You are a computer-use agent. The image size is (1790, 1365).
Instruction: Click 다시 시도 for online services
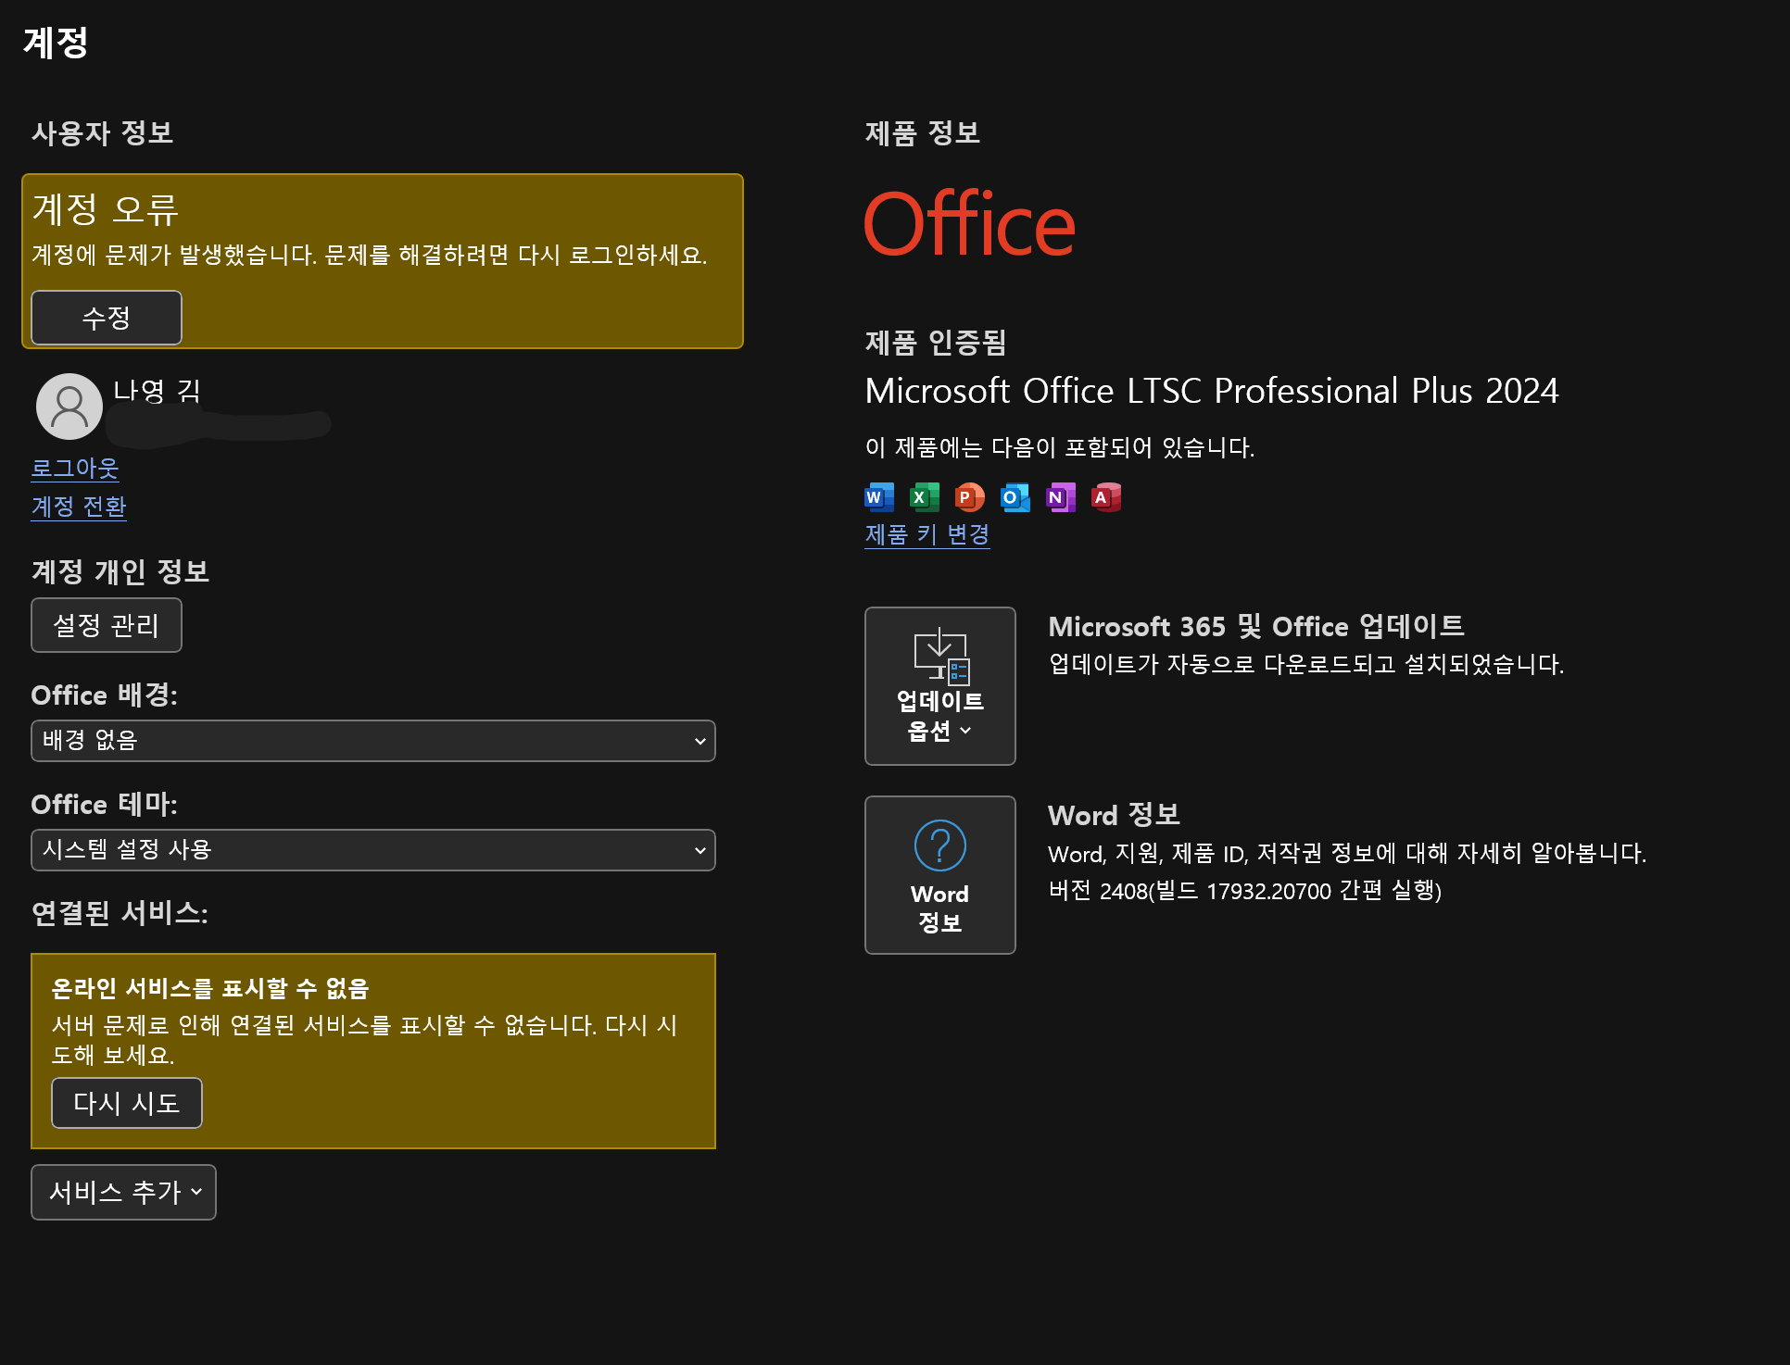[x=127, y=1103]
